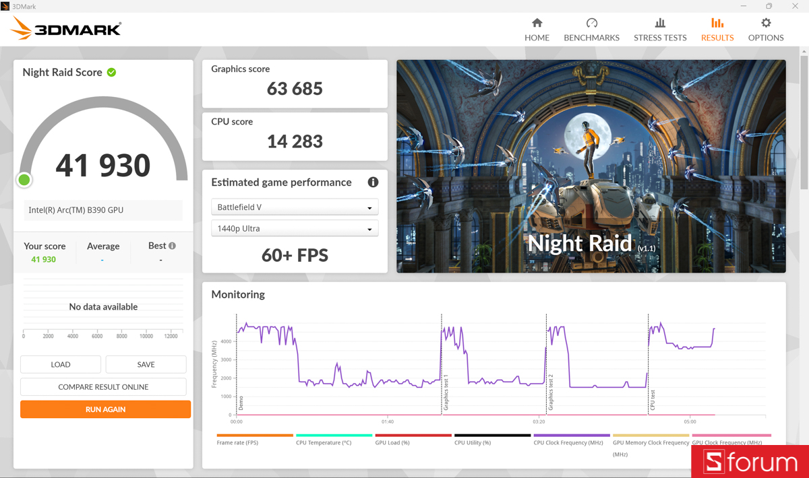Expand the Battlefield V game dropdown
The height and width of the screenshot is (478, 809).
point(295,207)
